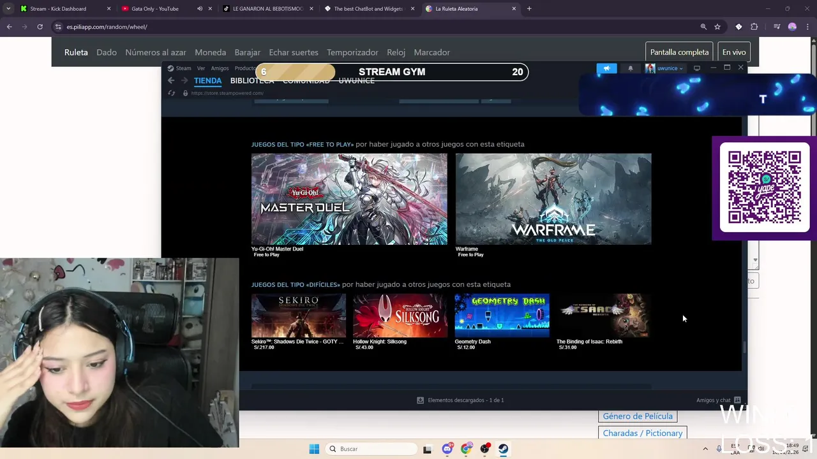Open the Marcador link
Screen dimensions: 817x459
pos(432,52)
